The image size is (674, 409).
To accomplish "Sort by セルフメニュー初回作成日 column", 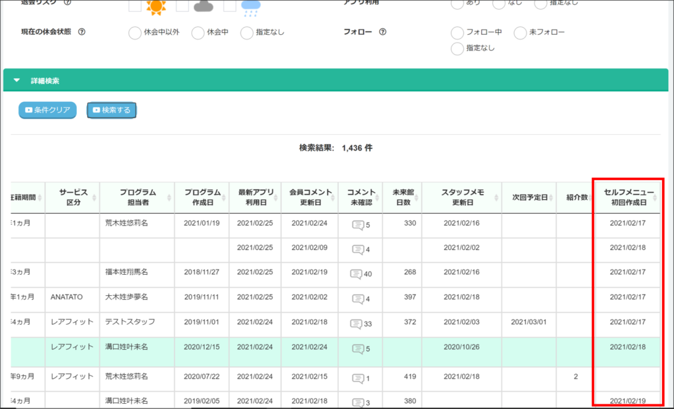I will 628,197.
